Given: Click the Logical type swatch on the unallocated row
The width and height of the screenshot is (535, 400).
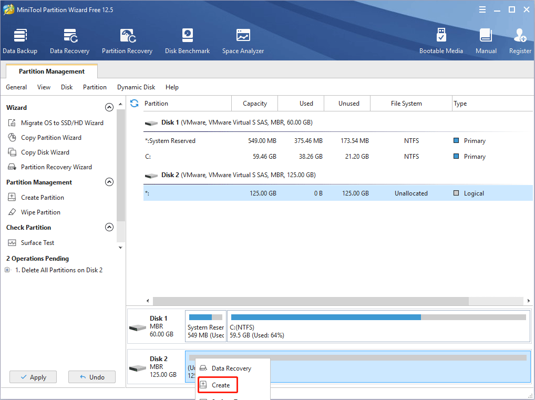Looking at the screenshot, I should pyautogui.click(x=456, y=193).
